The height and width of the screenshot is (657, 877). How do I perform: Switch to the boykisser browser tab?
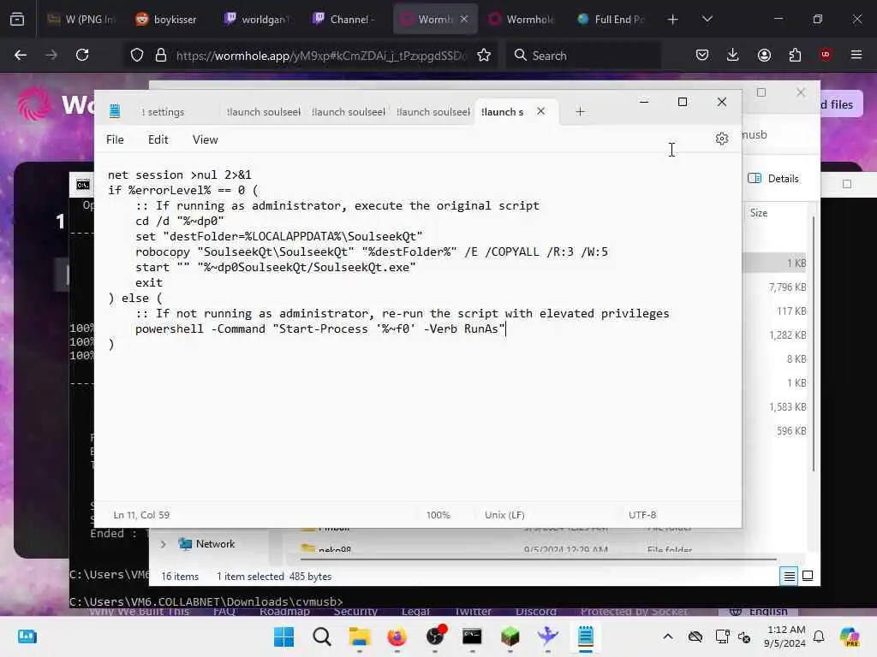tap(167, 19)
